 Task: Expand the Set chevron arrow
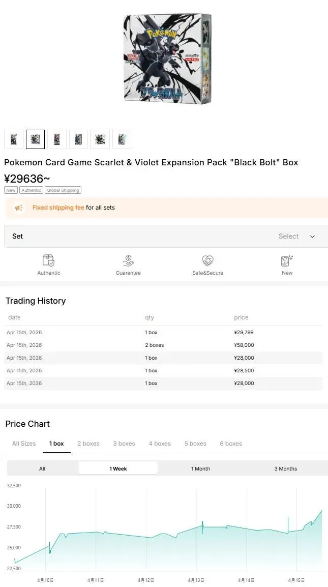312,237
